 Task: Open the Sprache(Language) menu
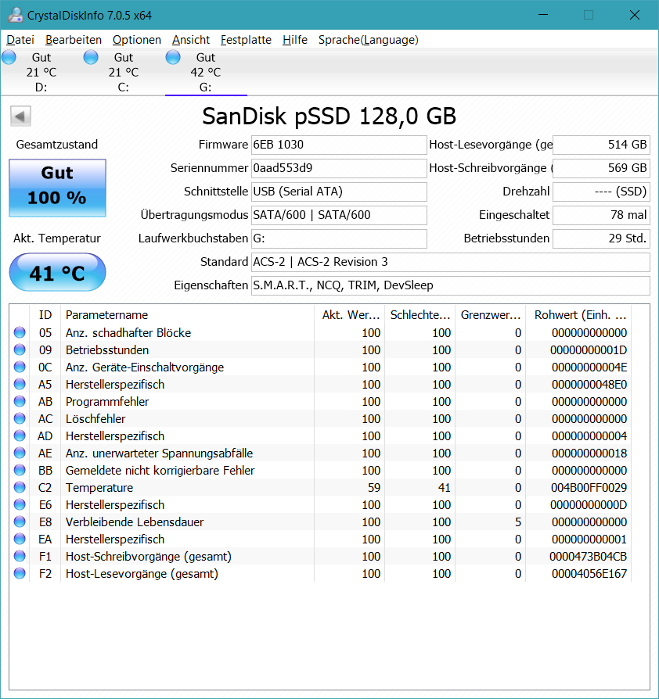[369, 40]
